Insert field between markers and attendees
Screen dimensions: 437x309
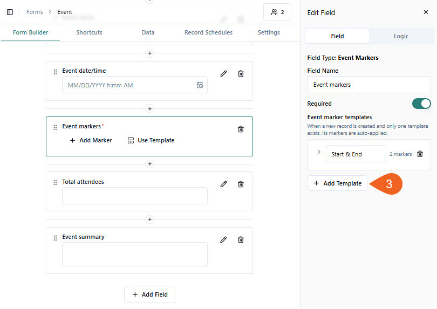click(149, 164)
